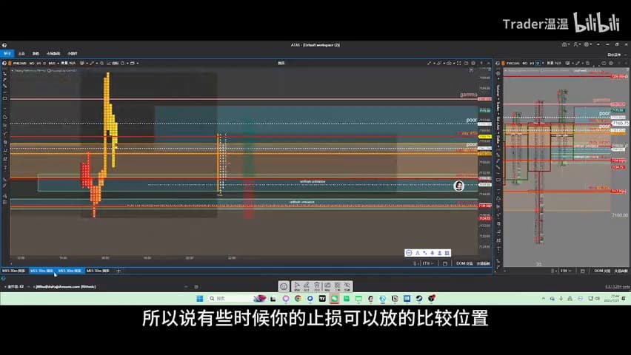Click the calendar icon under the left chart
The height and width of the screenshot is (355, 631).
coord(444,263)
